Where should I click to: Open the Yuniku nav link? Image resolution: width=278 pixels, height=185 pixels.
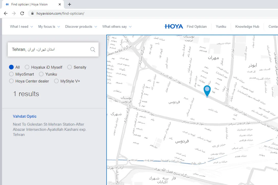(221, 26)
